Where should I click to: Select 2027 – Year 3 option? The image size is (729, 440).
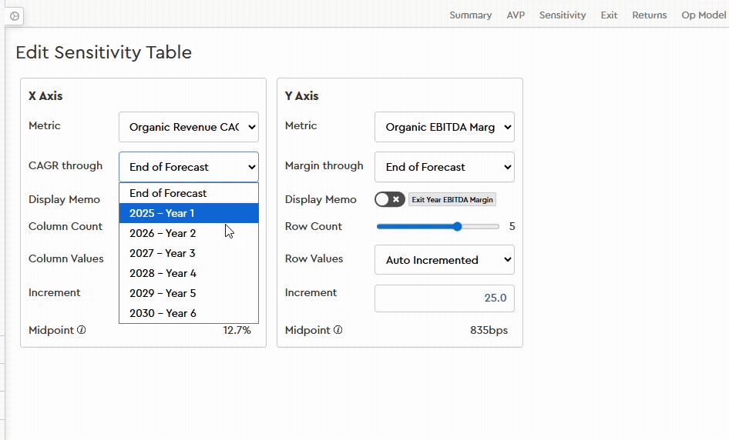(188, 253)
